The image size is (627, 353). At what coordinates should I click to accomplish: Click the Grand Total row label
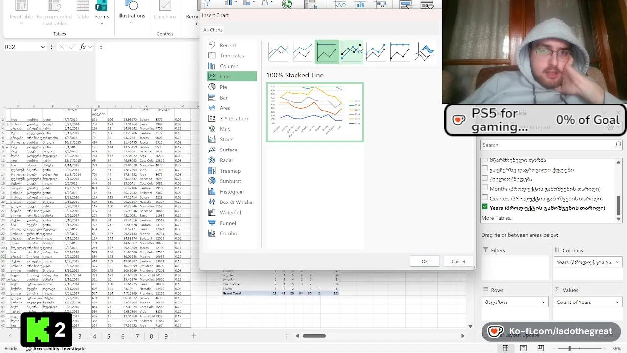pos(232,293)
